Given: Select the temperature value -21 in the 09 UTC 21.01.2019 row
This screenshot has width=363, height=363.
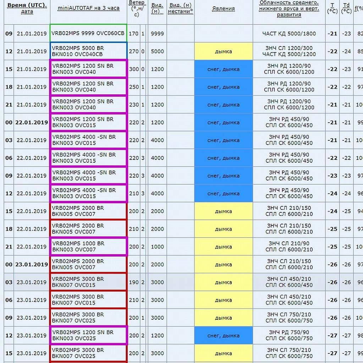Looking at the screenshot, I should 332,34.
